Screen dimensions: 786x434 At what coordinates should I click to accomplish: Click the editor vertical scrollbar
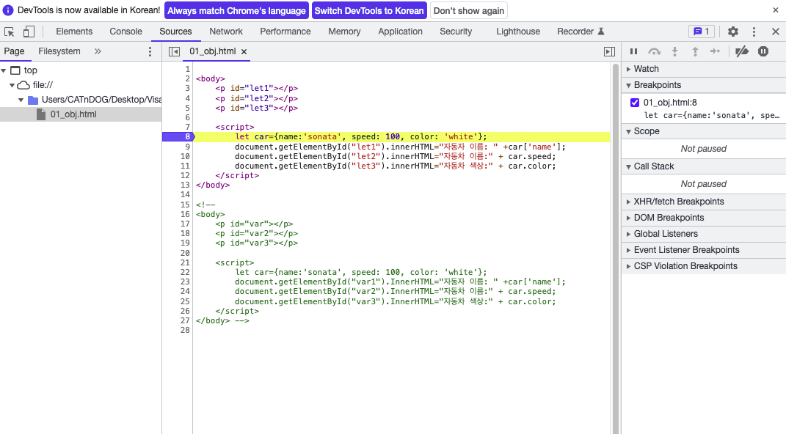[x=616, y=248]
